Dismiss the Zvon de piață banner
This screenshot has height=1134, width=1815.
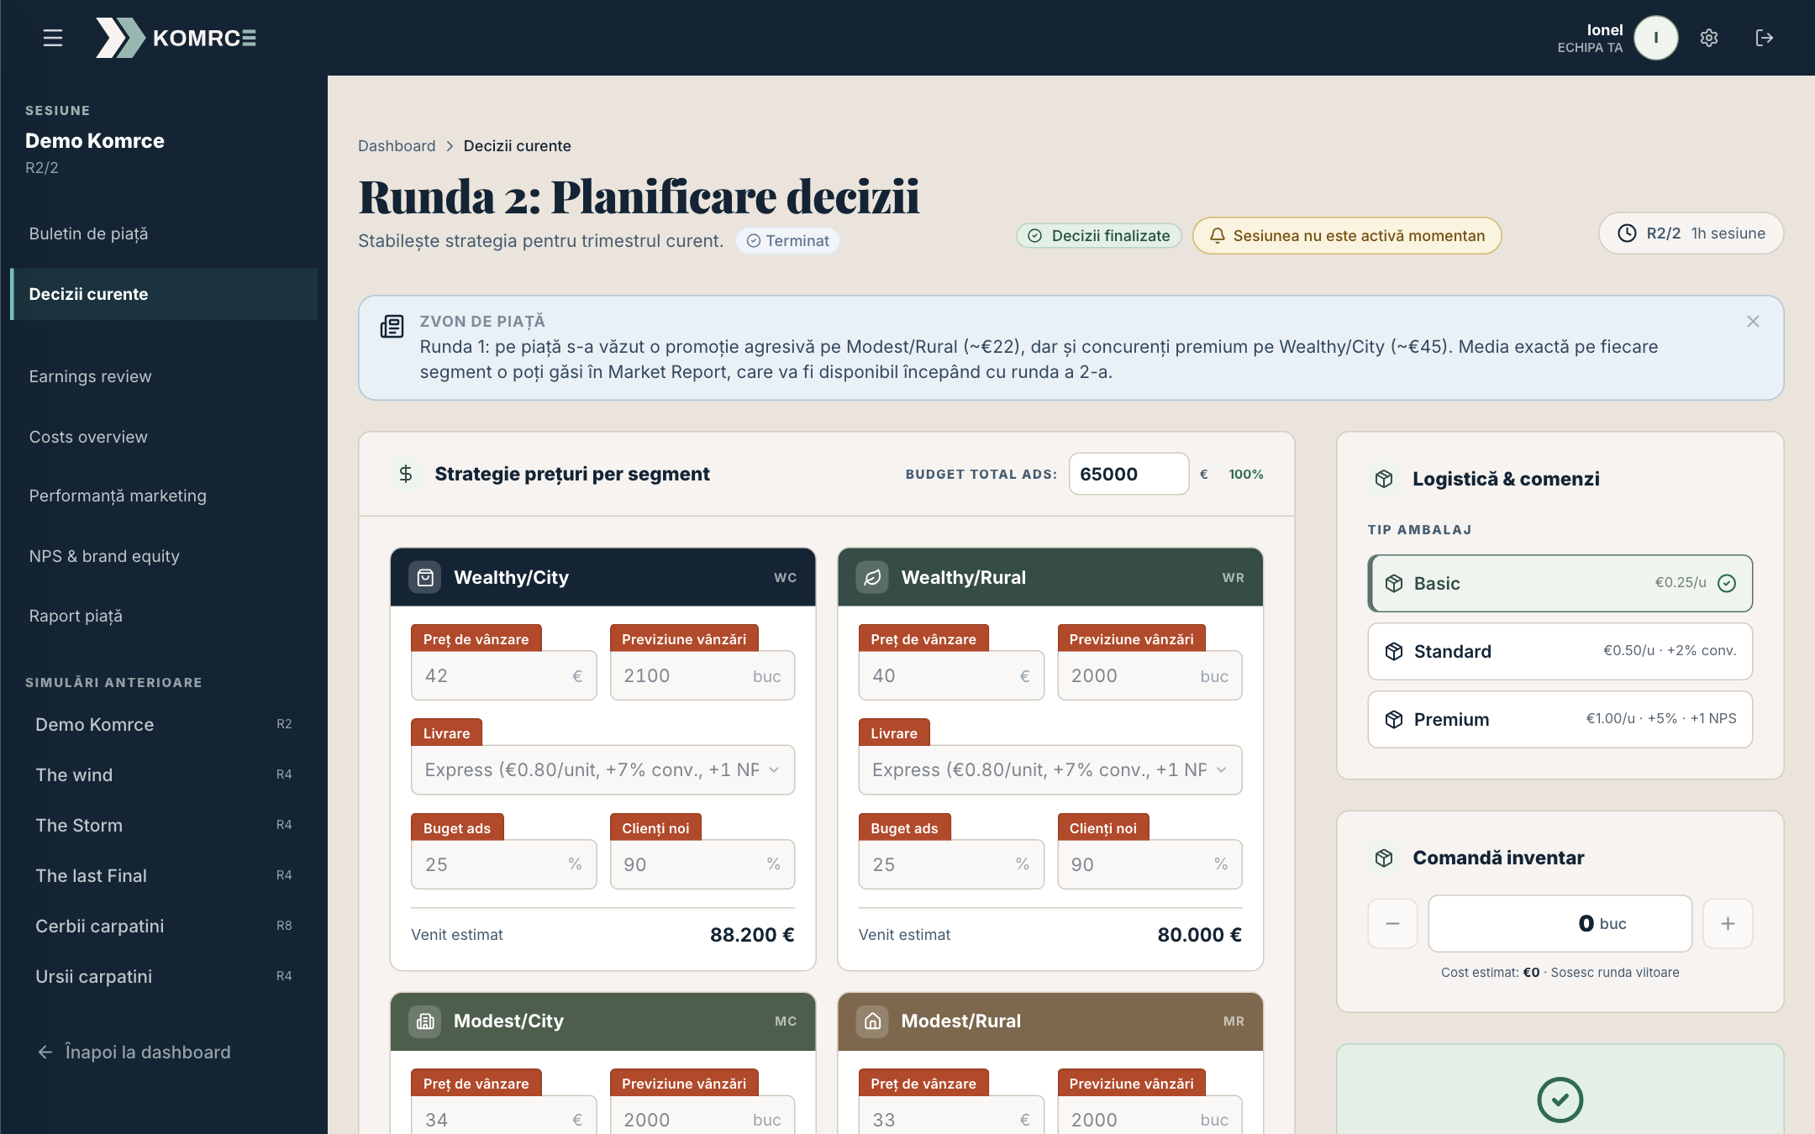[x=1753, y=322]
